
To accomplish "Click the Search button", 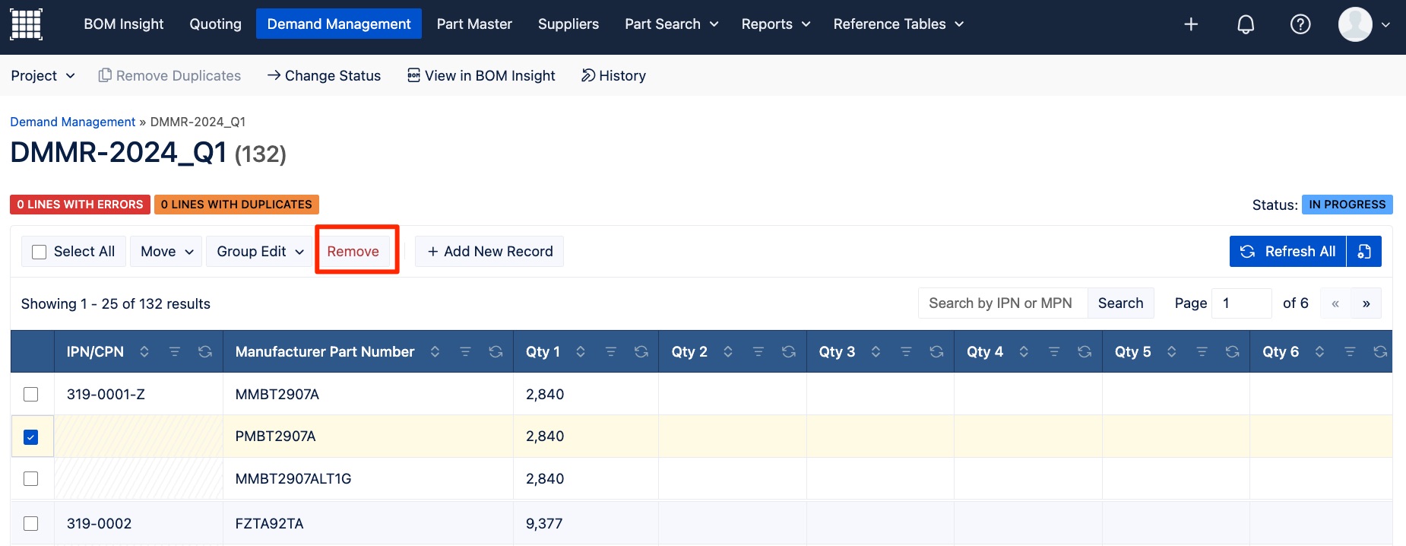I will coord(1120,303).
